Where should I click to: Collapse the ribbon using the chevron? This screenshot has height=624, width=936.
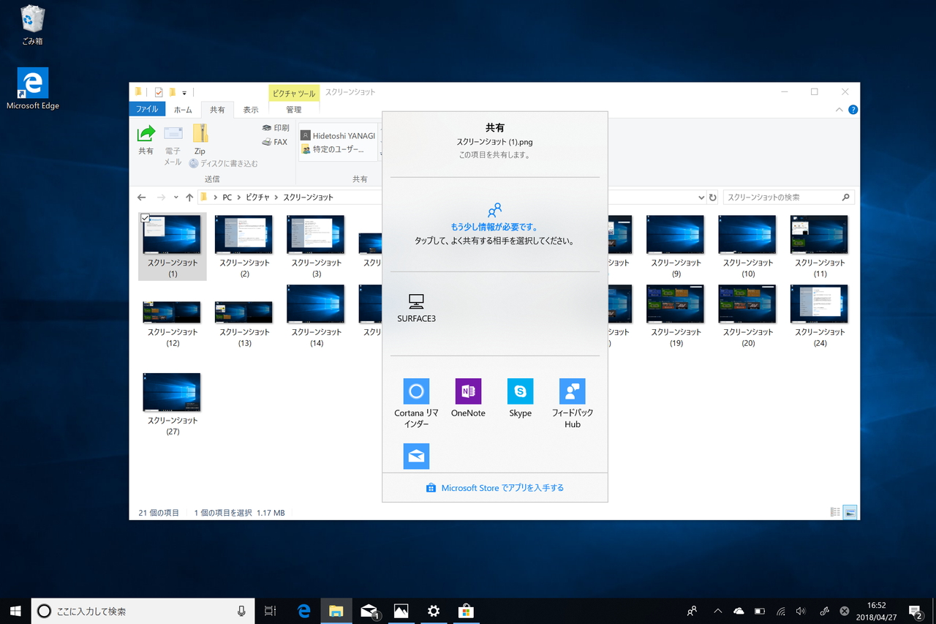(839, 110)
